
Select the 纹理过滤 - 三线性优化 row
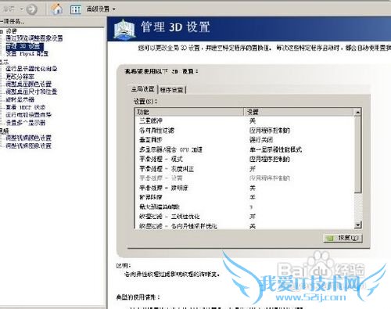pyautogui.click(x=245, y=217)
